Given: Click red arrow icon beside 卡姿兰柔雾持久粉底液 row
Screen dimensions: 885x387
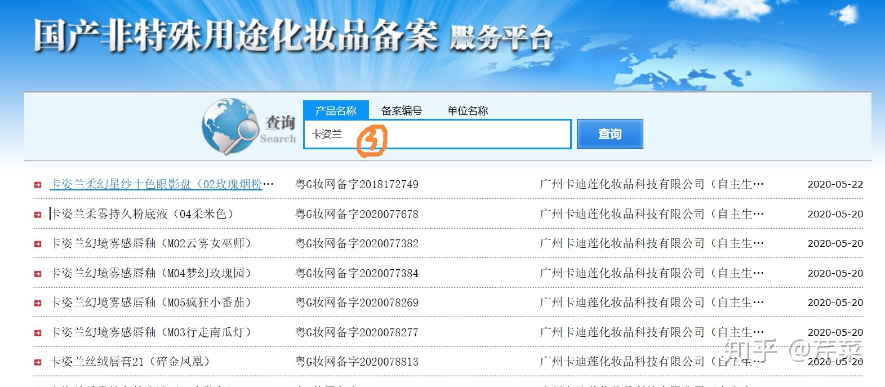Looking at the screenshot, I should (x=38, y=215).
